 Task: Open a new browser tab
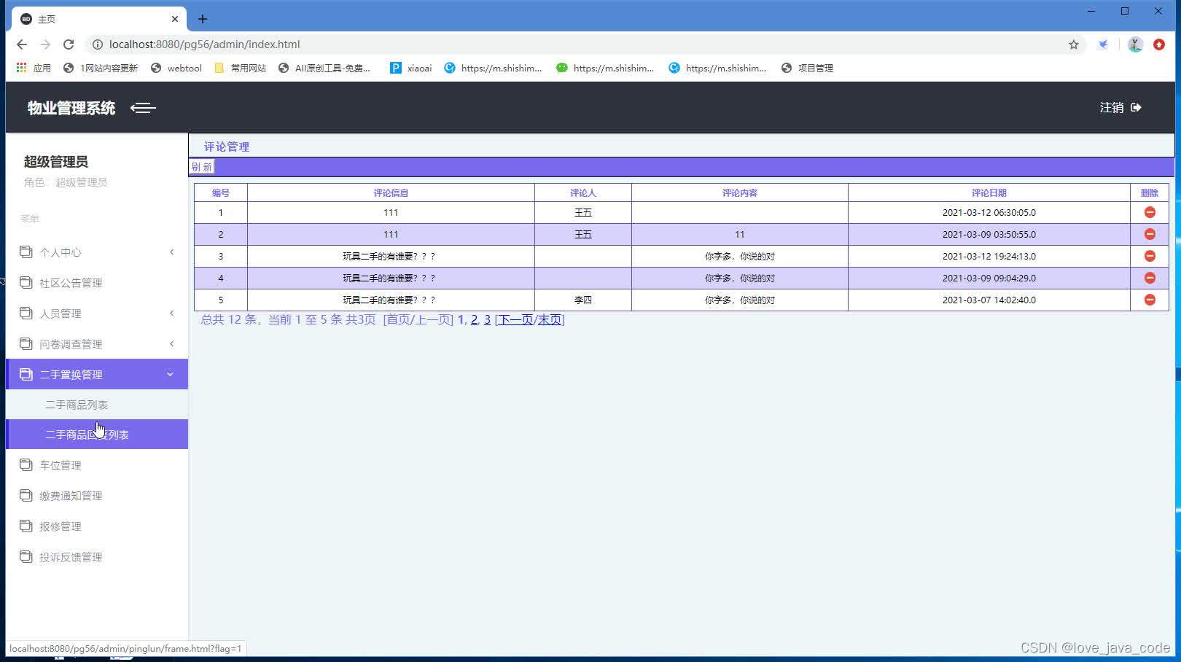[203, 19]
